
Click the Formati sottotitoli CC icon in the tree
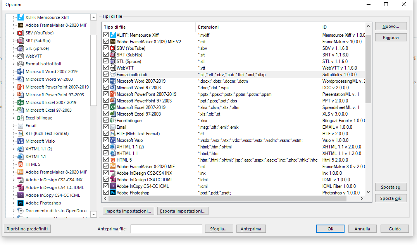coord(21,64)
